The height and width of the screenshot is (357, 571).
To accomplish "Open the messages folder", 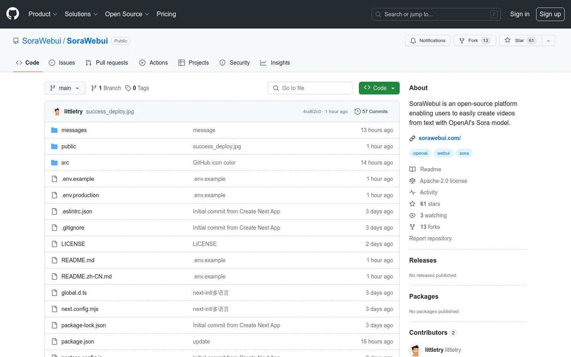I will pos(74,130).
